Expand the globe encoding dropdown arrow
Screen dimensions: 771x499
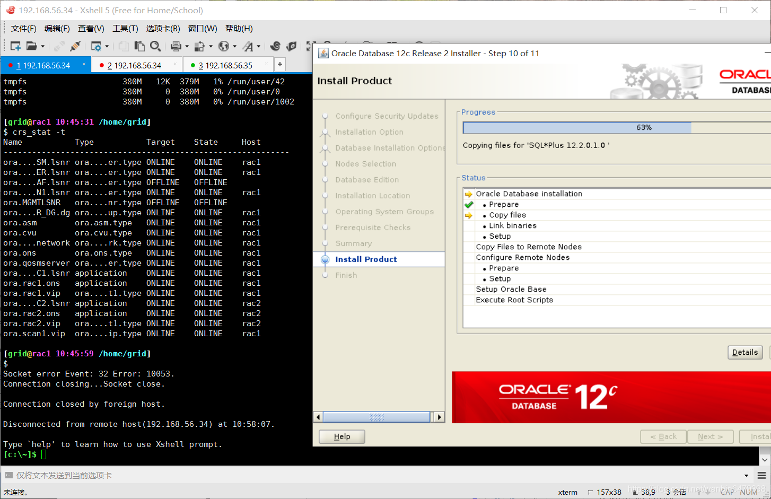coord(235,47)
